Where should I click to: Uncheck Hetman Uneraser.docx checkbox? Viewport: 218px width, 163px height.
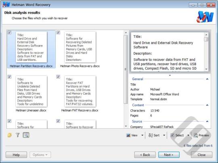9,76
